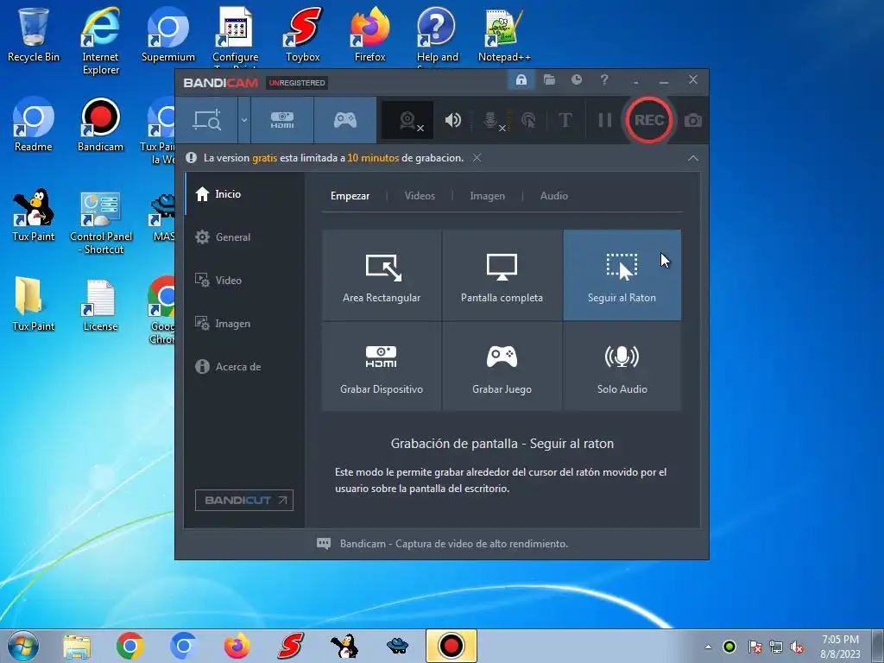
Task: Open the scheduled recording clock icon
Action: pos(576,80)
